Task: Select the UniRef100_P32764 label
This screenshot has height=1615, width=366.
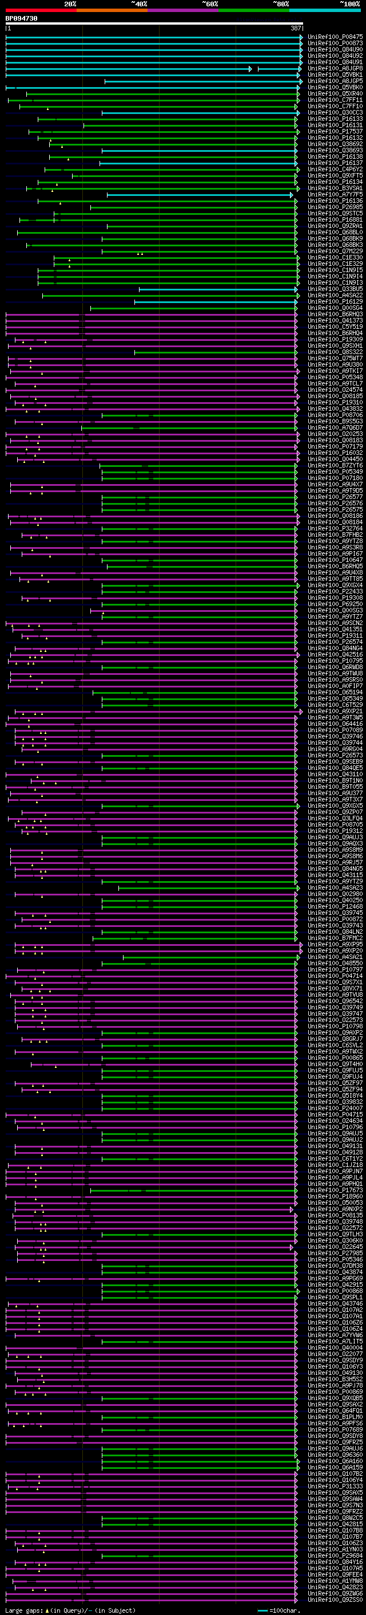Action: [x=335, y=529]
